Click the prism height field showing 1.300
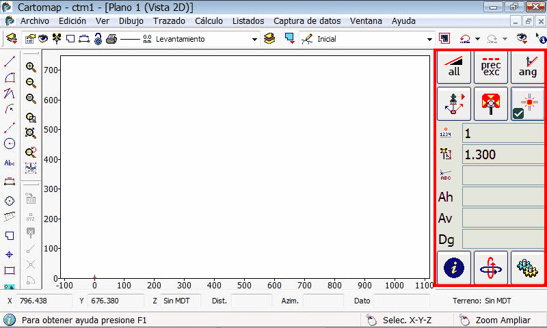Image resolution: width=547 pixels, height=328 pixels. [x=503, y=154]
